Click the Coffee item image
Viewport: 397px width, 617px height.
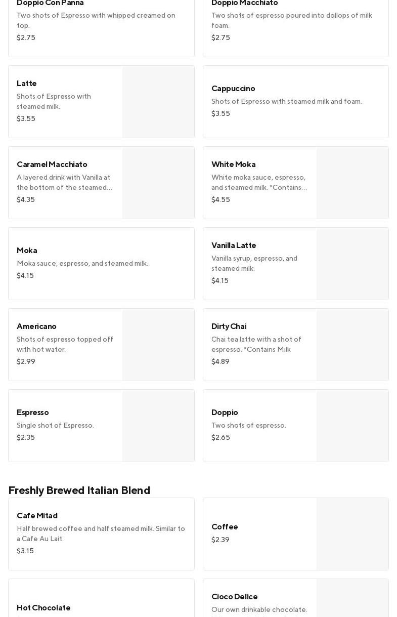(x=352, y=534)
